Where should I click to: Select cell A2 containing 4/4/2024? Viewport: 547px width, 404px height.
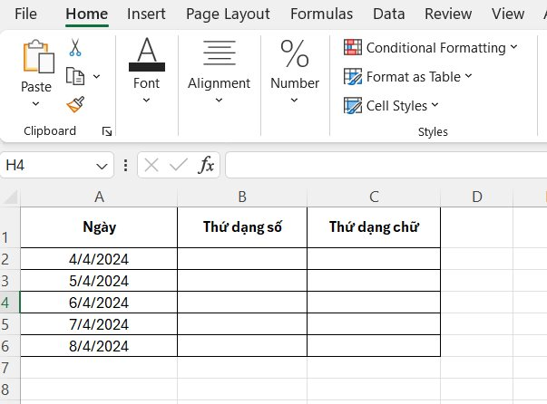[x=99, y=259]
